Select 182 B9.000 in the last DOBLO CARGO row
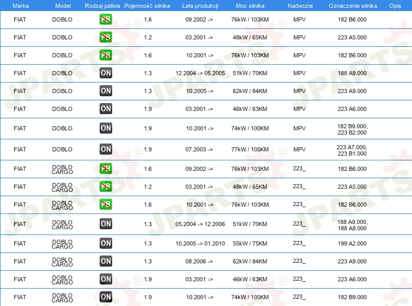This screenshot has width=412, height=306. click(352, 297)
